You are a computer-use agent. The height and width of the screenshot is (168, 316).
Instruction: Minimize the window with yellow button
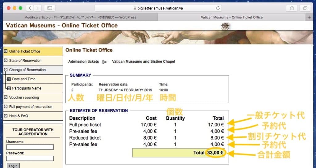[x=15, y=8]
